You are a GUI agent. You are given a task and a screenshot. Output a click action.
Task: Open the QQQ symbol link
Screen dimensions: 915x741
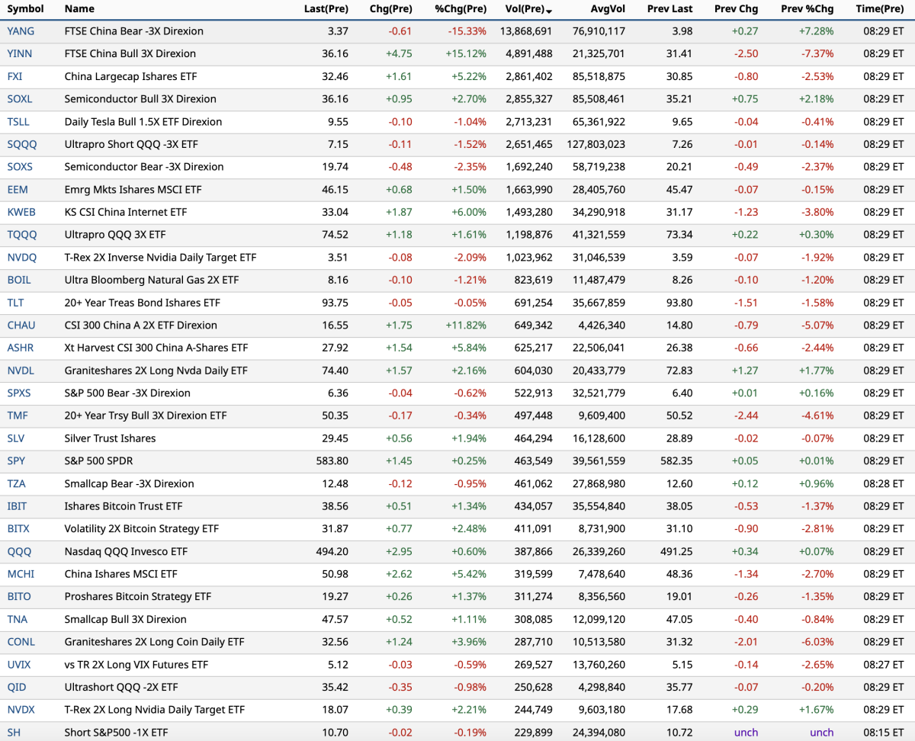(x=19, y=551)
